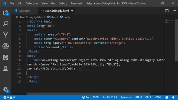Click Ln 13, Col 1 in status bar
Viewport: 178px width, 100px height.
[110, 97]
